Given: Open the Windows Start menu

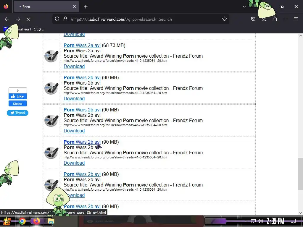Looking at the screenshot, I should 7,221.
